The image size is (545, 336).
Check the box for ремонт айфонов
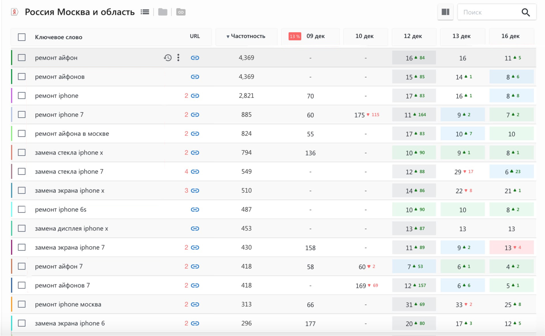[x=22, y=76]
